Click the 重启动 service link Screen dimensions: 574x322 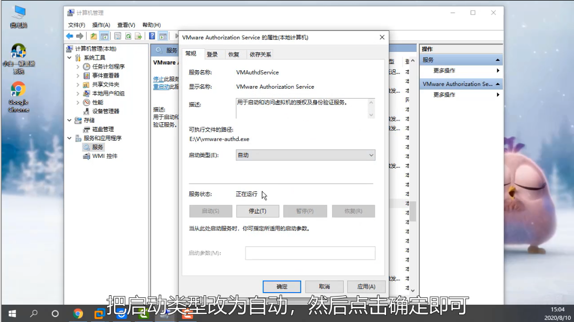(x=161, y=87)
